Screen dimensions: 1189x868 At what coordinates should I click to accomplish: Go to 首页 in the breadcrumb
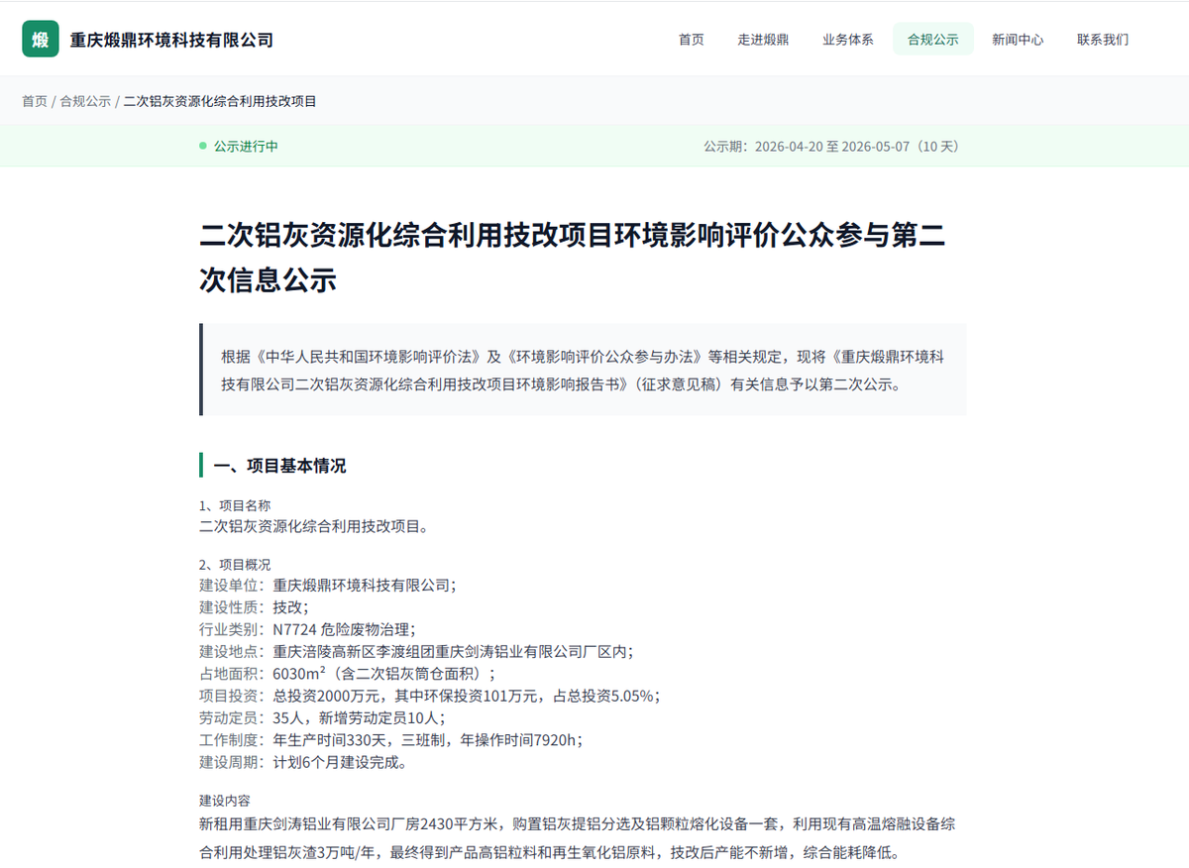(35, 101)
